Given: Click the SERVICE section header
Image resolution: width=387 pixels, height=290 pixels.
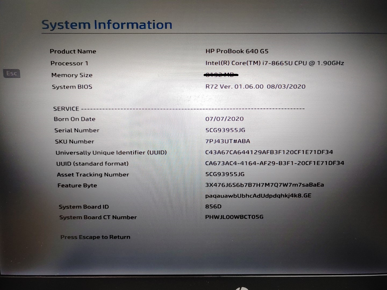Looking at the screenshot, I should 66,109.
